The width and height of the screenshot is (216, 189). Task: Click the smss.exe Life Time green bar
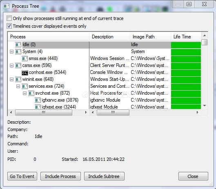[186, 59]
